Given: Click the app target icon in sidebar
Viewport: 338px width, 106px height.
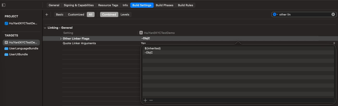Looking at the screenshot, I should pos(6,42).
